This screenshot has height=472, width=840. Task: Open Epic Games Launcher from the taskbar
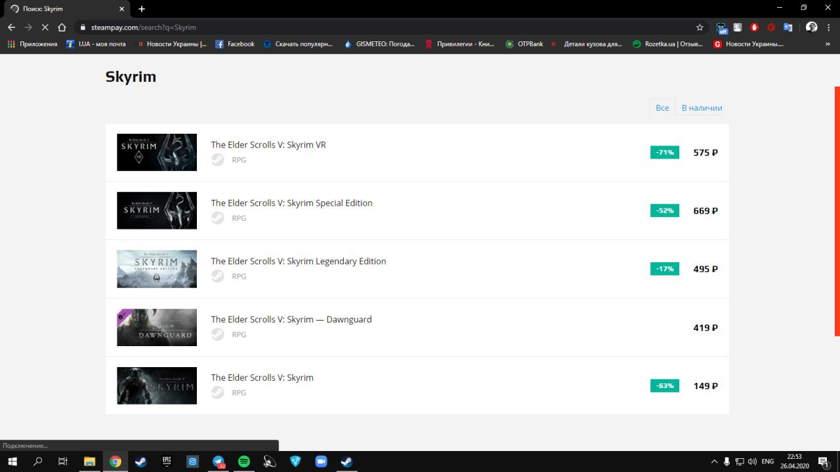(x=167, y=462)
